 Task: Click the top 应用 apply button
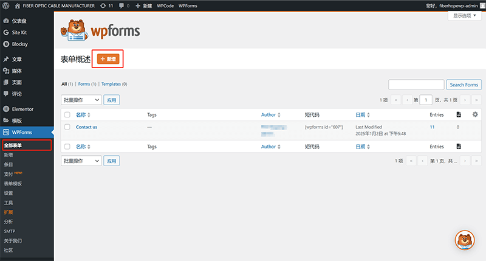[112, 100]
